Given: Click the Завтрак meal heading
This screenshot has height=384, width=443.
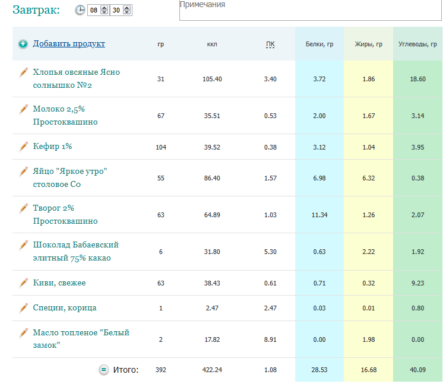Looking at the screenshot, I should click(36, 10).
